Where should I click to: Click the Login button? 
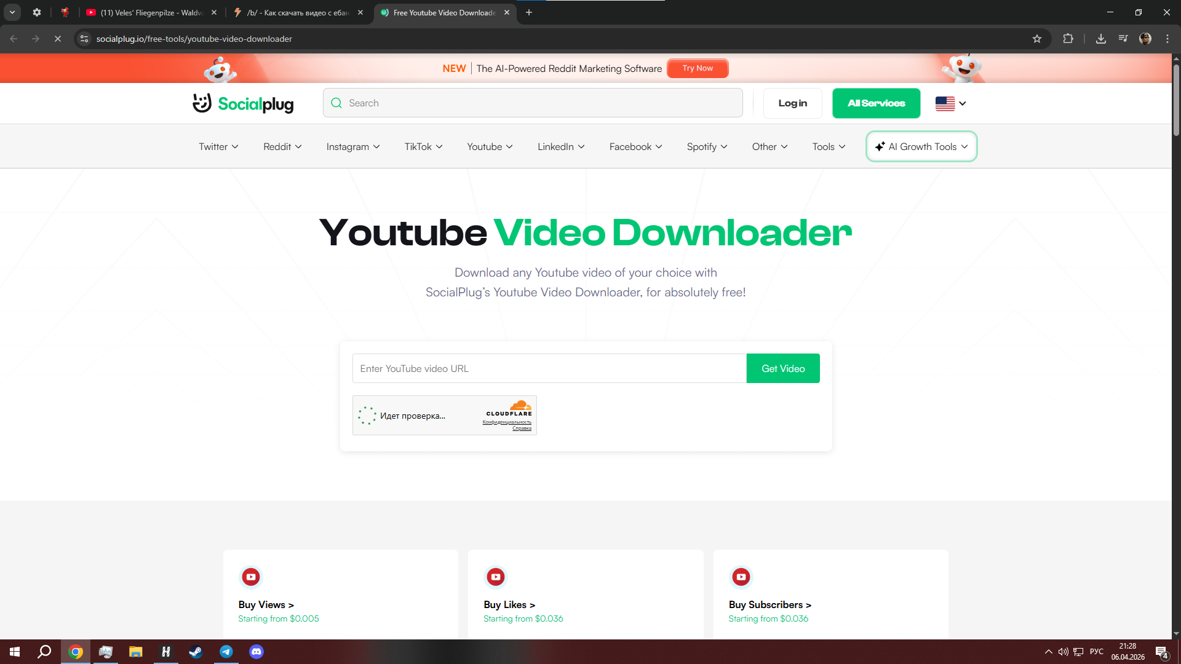(792, 103)
